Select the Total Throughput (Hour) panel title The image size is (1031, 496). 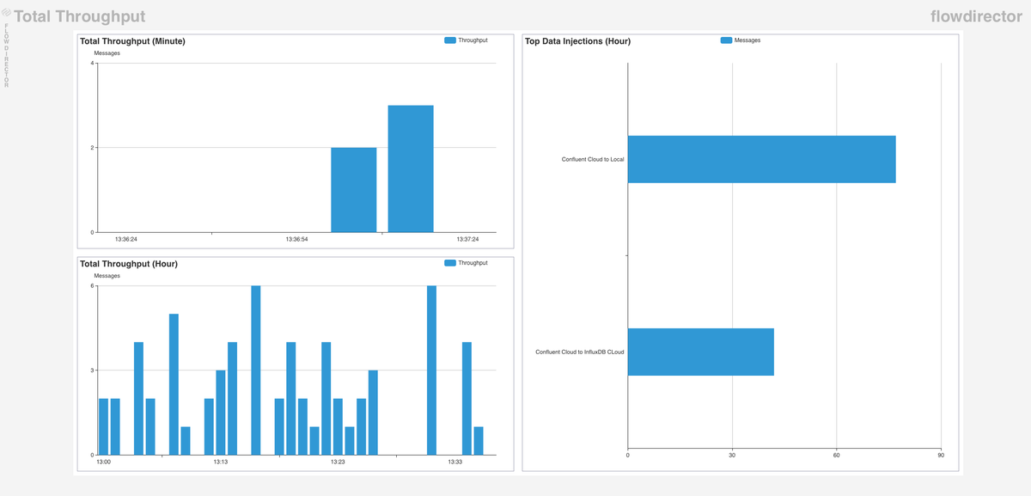click(129, 264)
